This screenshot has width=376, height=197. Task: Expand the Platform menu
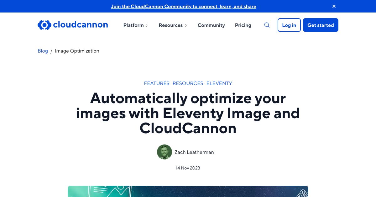[x=135, y=25]
